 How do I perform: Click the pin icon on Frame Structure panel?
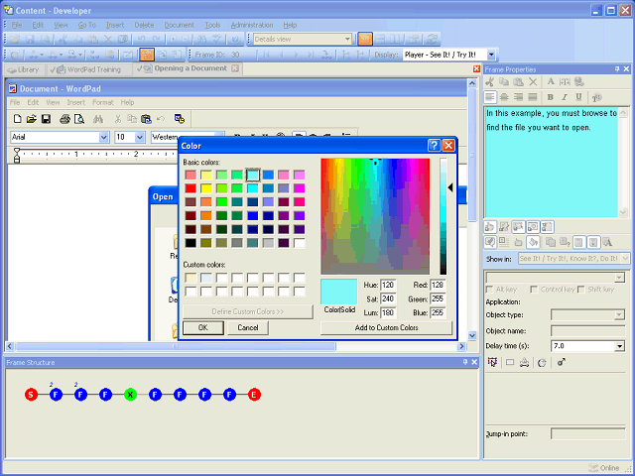[x=465, y=362]
